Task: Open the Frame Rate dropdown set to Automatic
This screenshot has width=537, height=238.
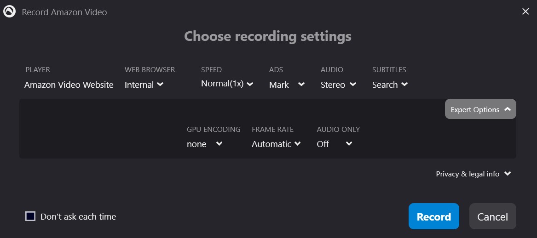Action: (277, 144)
